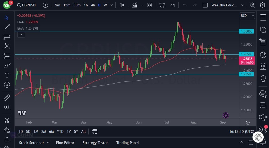The image size is (269, 148).
Task: Select the 4h timeframe
Action: click(93, 5)
